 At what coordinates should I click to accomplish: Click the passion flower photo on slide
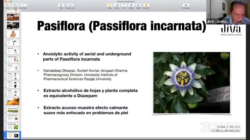(192, 83)
